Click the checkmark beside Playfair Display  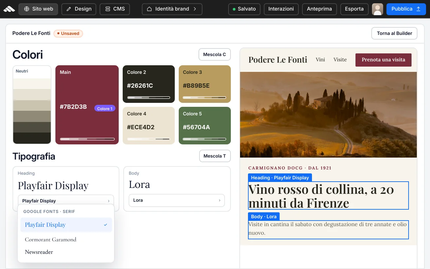click(106, 225)
